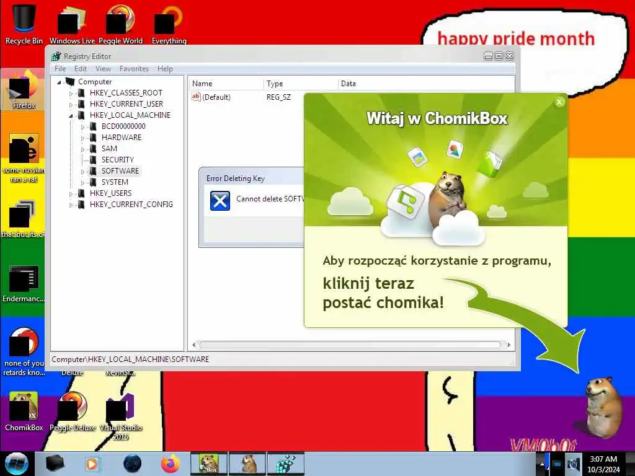Screen dimensions: 635x476
Task: Click the Data column header
Action: tap(426, 84)
